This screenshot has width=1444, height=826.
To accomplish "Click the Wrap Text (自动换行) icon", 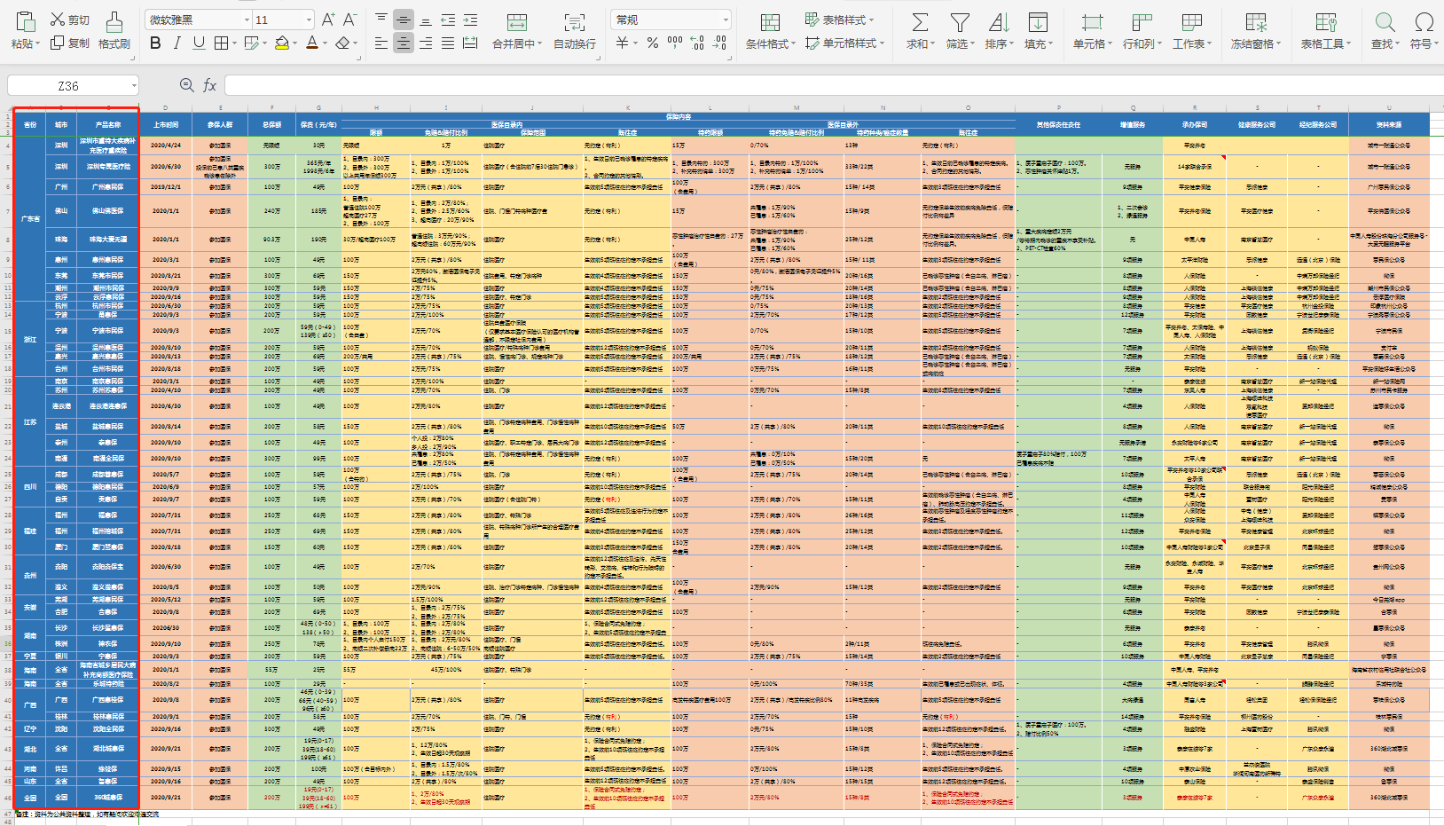I will pyautogui.click(x=575, y=22).
